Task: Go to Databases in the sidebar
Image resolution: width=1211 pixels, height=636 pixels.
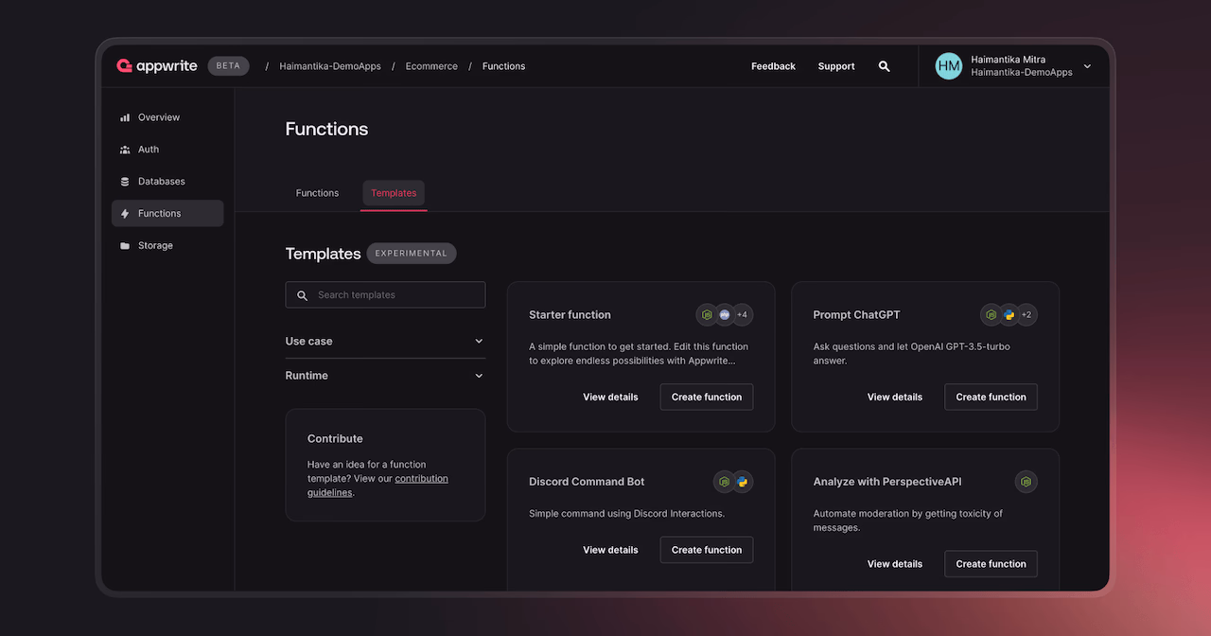Action: click(167, 182)
